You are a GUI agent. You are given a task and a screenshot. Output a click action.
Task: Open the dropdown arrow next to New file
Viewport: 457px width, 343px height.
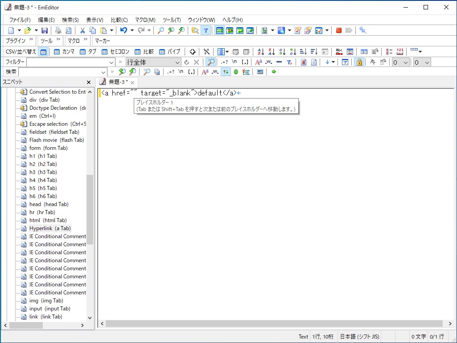point(19,30)
